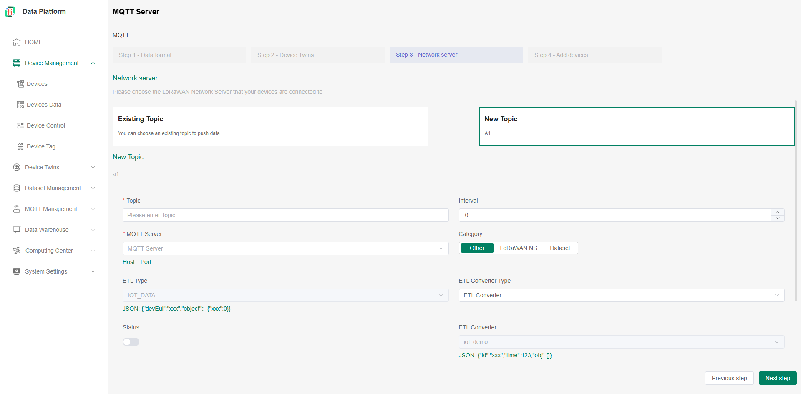Toggle the Status switch on
This screenshot has width=801, height=394.
(131, 342)
